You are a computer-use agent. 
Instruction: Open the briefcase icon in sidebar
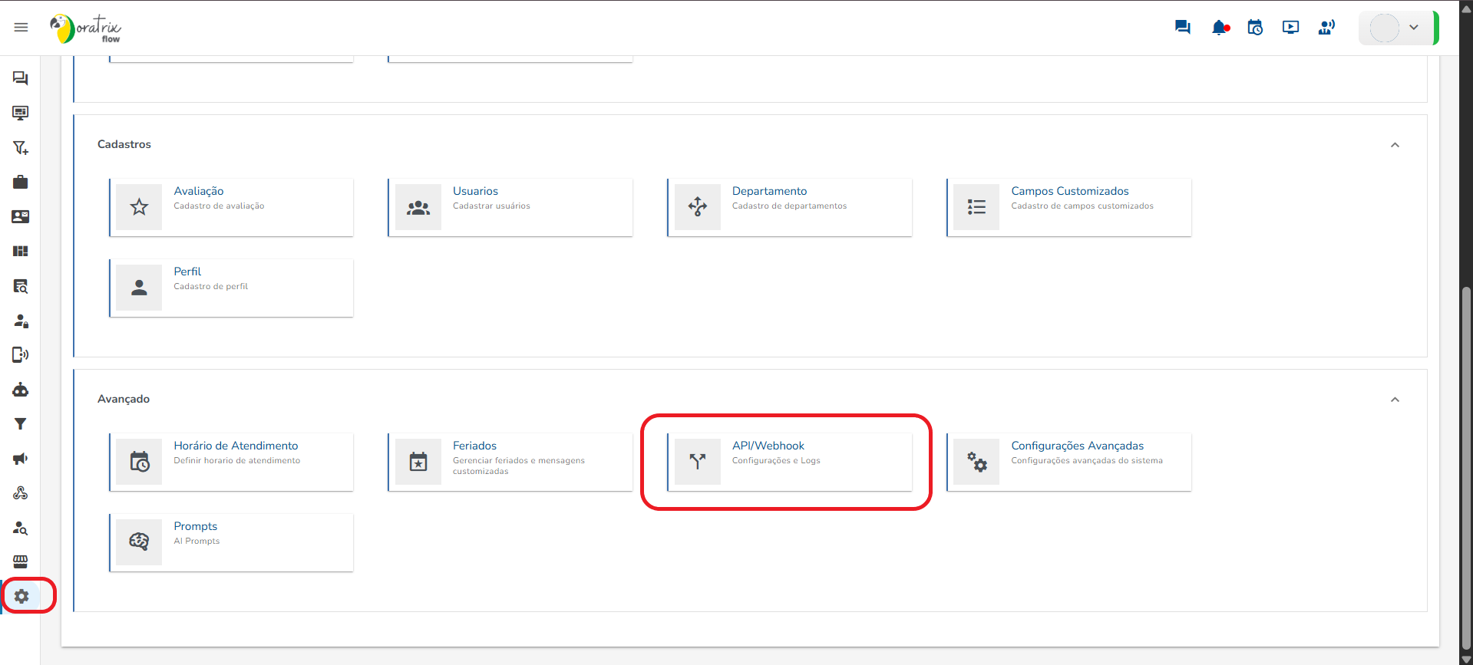click(21, 182)
